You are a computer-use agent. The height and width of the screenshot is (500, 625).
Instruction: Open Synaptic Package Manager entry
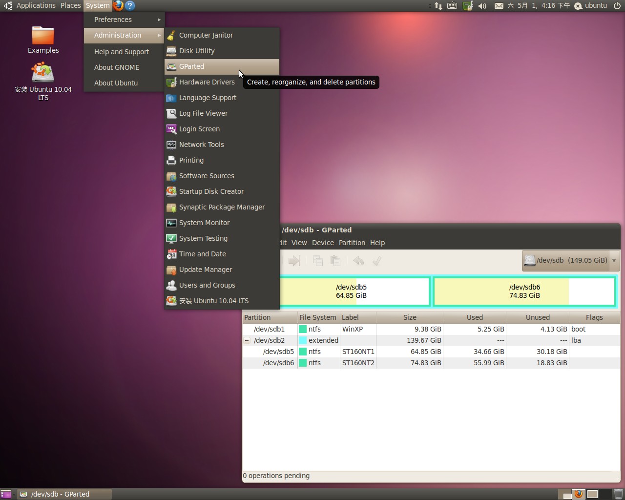point(222,207)
